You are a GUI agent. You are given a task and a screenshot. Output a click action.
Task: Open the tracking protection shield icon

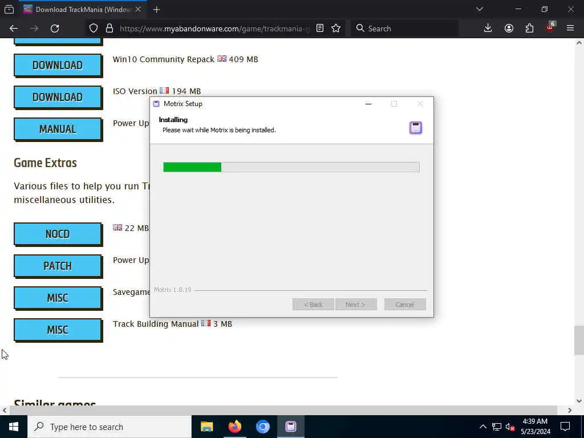coord(94,29)
